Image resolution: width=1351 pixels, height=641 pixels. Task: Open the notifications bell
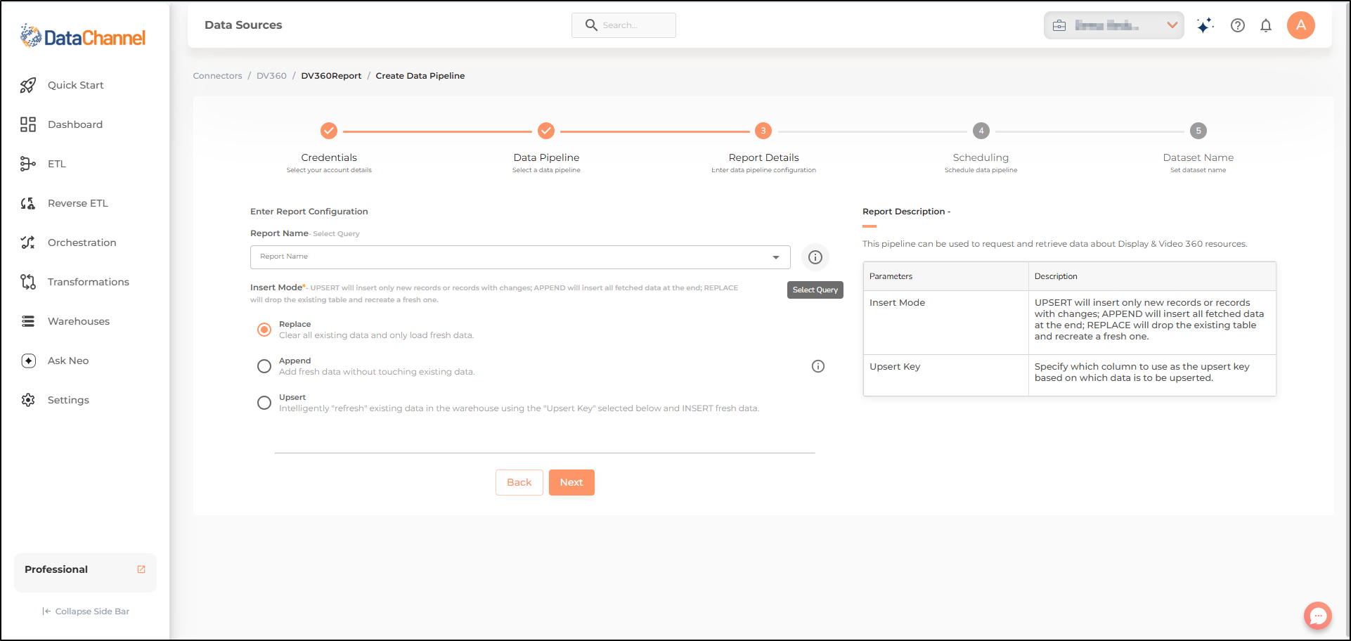click(1266, 25)
